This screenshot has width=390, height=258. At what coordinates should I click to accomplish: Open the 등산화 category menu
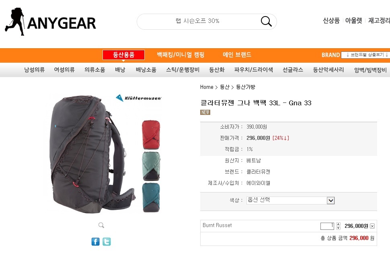217,70
